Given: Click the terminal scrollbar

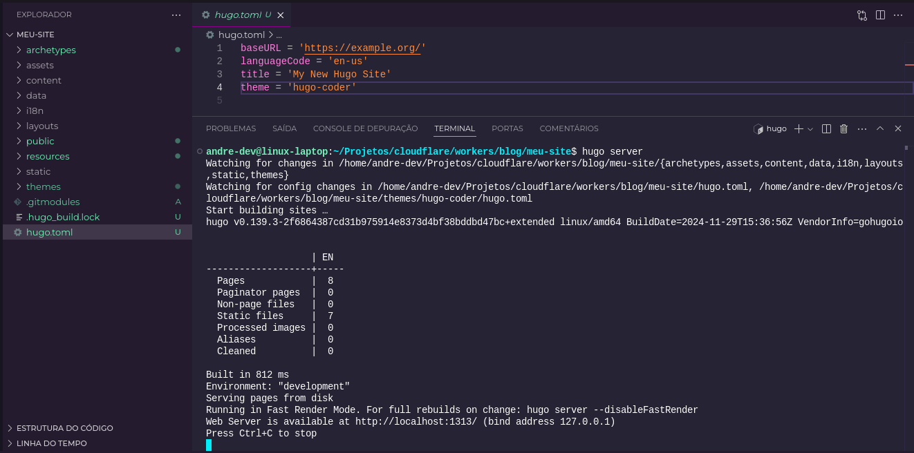Looking at the screenshot, I should tap(906, 276).
